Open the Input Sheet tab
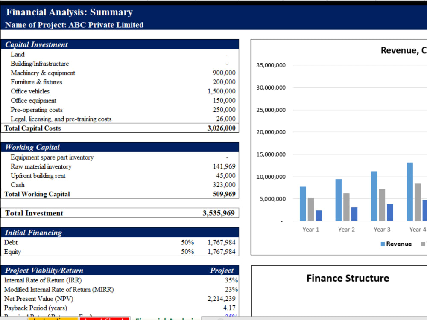Screen dimensions: 427x320 (104, 319)
